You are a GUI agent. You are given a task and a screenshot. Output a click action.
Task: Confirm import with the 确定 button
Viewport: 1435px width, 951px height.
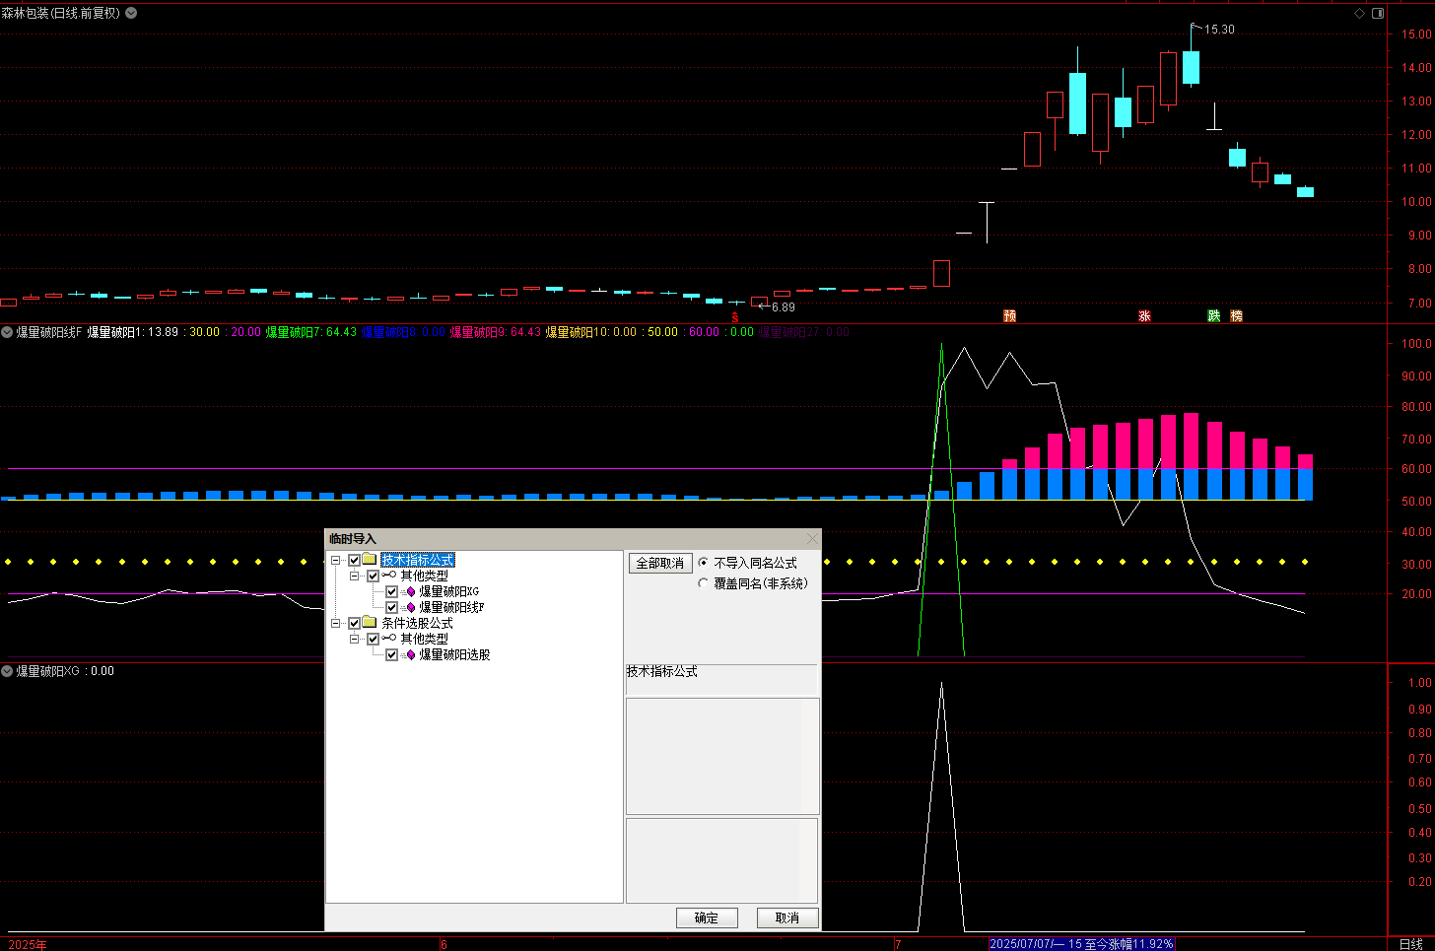pyautogui.click(x=707, y=917)
